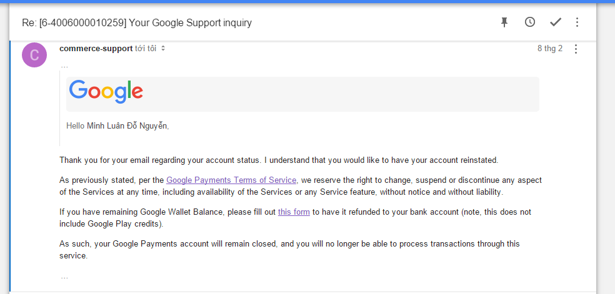Click the 8 thg 2 message date
The height and width of the screenshot is (294, 615).
tap(550, 49)
